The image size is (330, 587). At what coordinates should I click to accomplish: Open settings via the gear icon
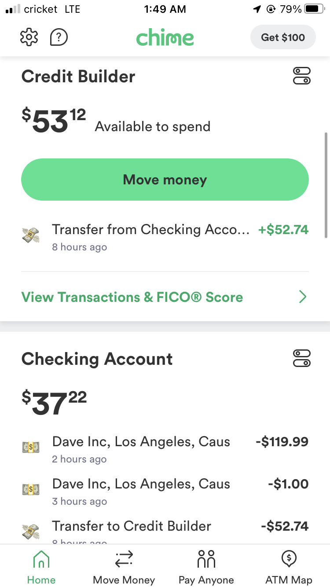tap(29, 37)
